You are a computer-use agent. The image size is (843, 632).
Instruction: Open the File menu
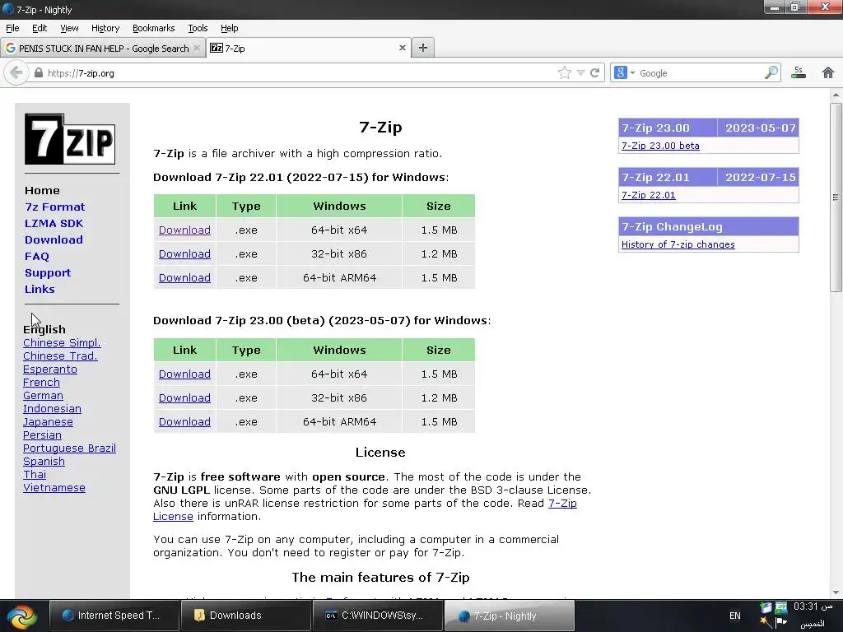12,28
